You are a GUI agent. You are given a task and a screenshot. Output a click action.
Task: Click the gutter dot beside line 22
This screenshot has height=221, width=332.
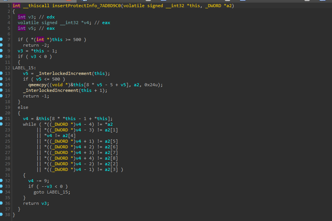coord(2,124)
